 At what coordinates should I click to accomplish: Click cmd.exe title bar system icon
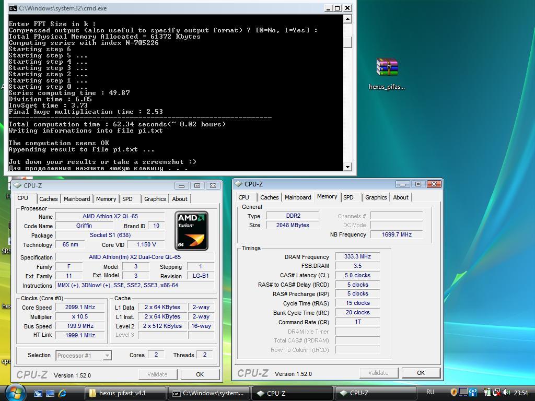pyautogui.click(x=13, y=8)
